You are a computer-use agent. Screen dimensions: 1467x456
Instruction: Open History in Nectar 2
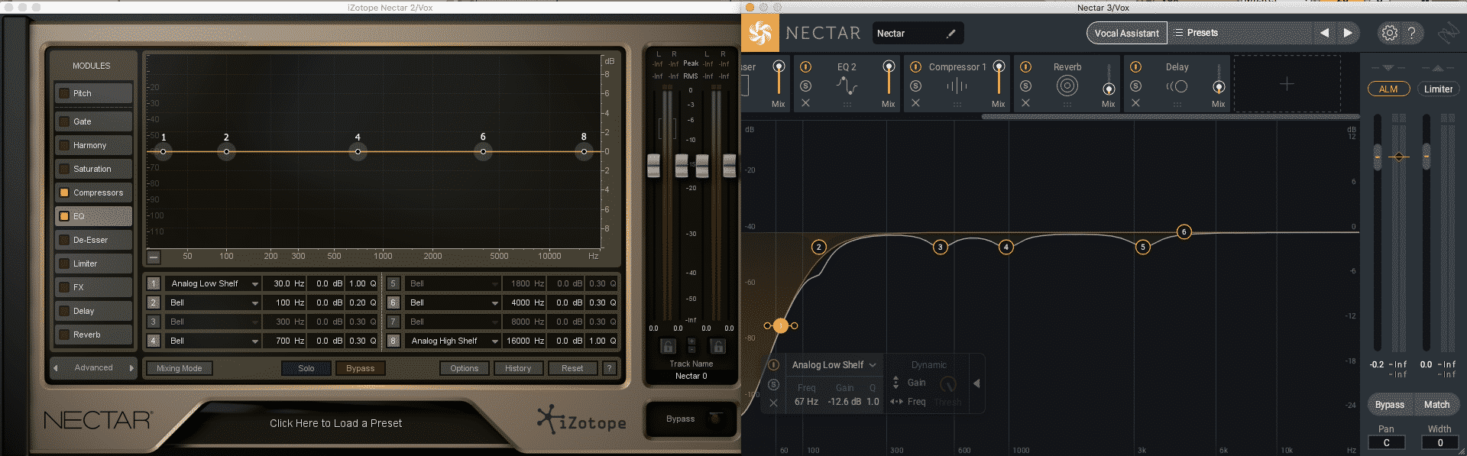pyautogui.click(x=518, y=368)
